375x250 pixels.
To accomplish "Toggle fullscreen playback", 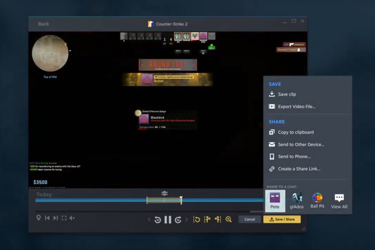I will pos(64,218).
